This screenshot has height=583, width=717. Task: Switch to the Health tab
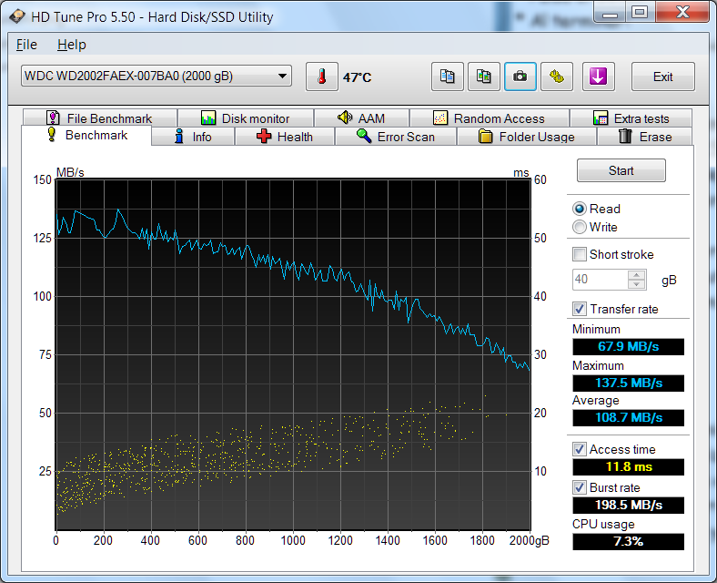click(x=285, y=137)
